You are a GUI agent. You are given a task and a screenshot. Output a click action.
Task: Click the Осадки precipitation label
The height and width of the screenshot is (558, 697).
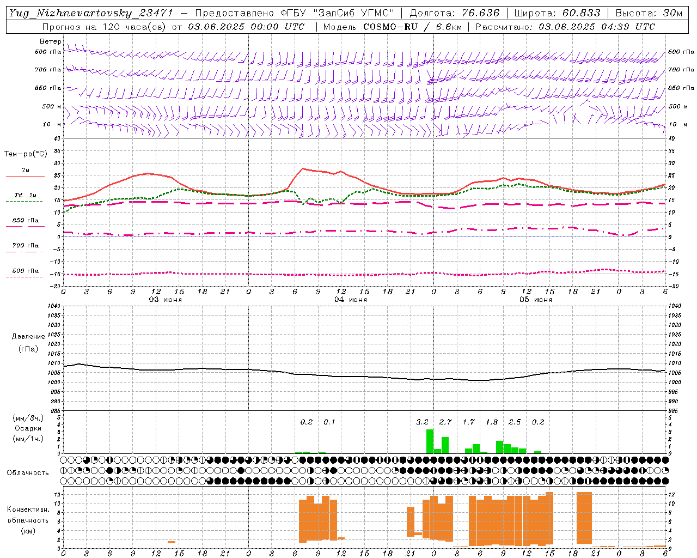click(x=28, y=428)
